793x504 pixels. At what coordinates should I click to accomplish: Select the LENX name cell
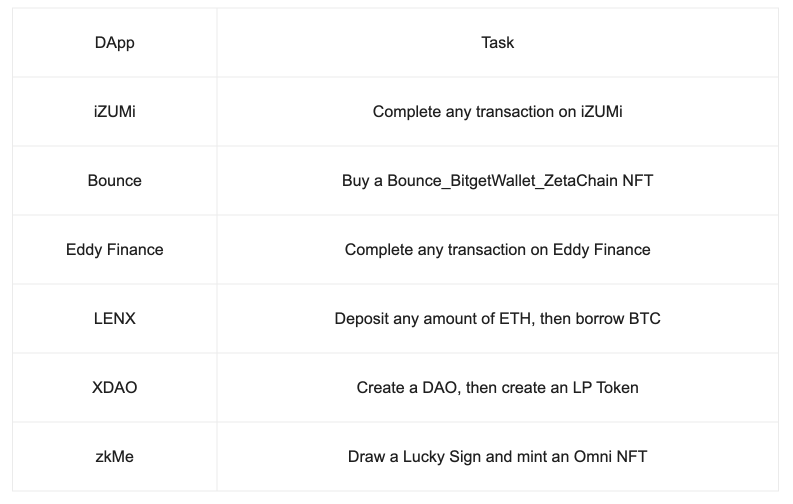(114, 318)
